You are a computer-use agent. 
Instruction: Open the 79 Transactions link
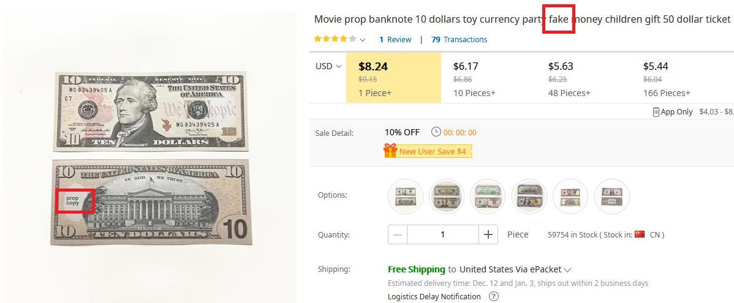(459, 39)
